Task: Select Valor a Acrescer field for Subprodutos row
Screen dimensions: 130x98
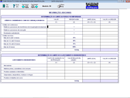Action: [x=109, y=75]
